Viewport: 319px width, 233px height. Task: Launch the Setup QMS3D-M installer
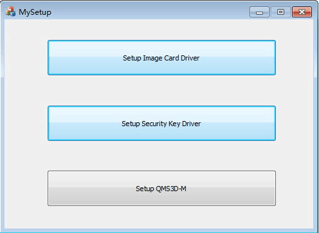[x=161, y=188]
